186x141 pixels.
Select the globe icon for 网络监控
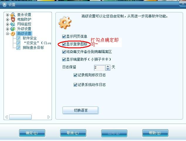pyautogui.click(x=13, y=24)
